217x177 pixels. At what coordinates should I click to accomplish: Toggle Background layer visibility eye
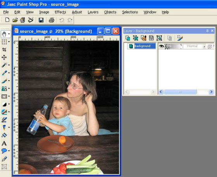[x=161, y=46]
